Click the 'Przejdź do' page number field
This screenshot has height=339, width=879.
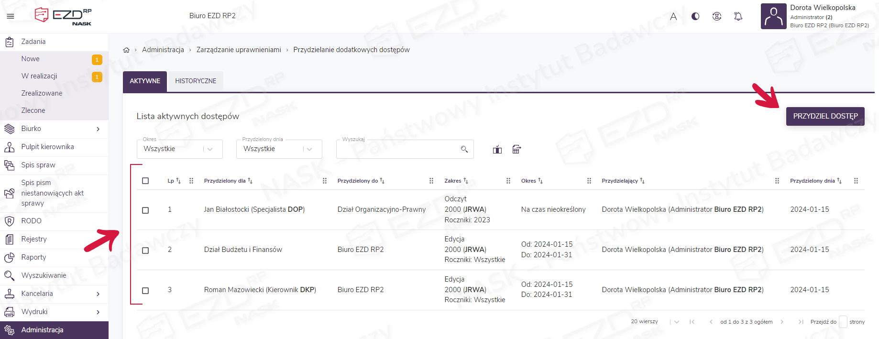(x=843, y=322)
